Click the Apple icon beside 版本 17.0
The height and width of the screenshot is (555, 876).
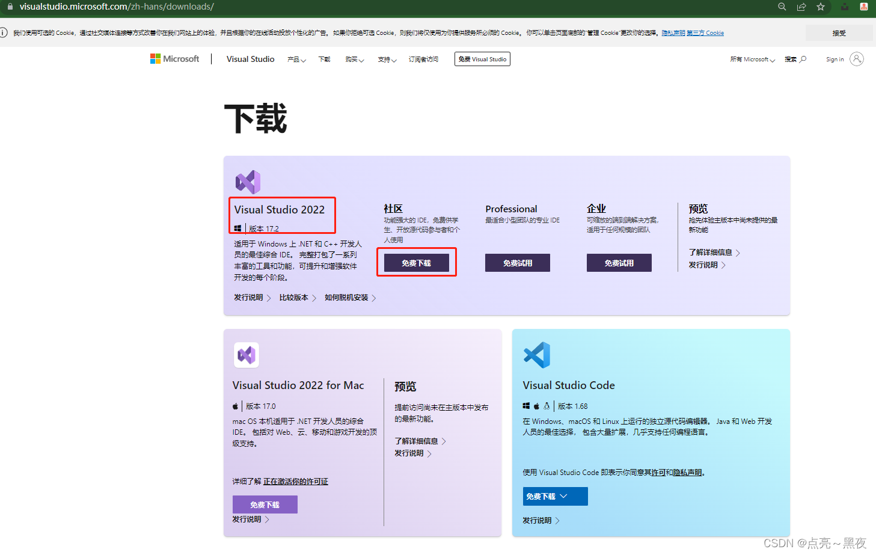pos(235,406)
